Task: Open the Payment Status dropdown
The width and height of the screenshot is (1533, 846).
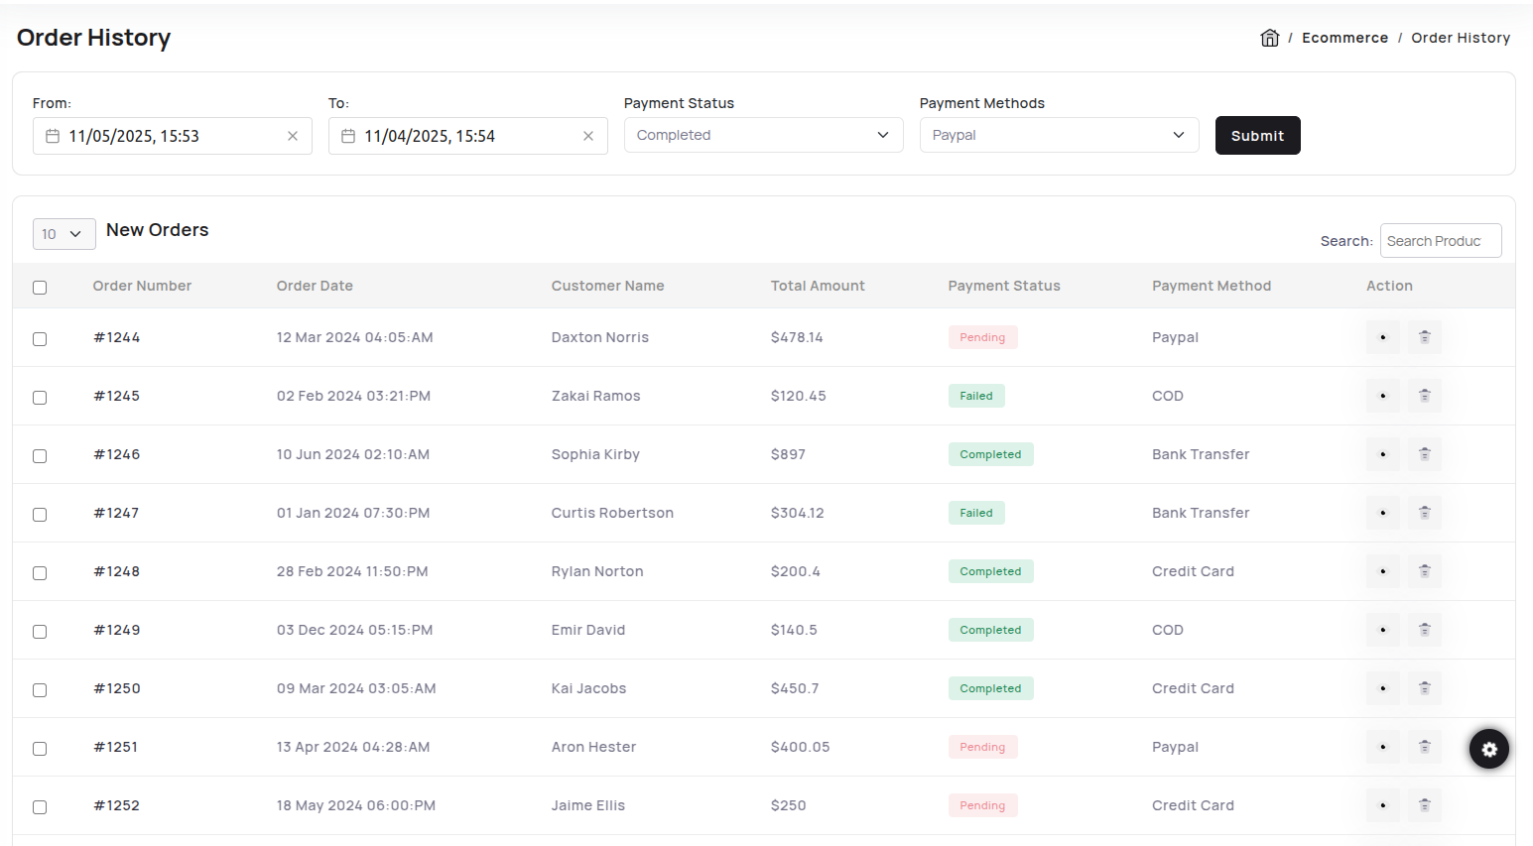Action: point(763,135)
